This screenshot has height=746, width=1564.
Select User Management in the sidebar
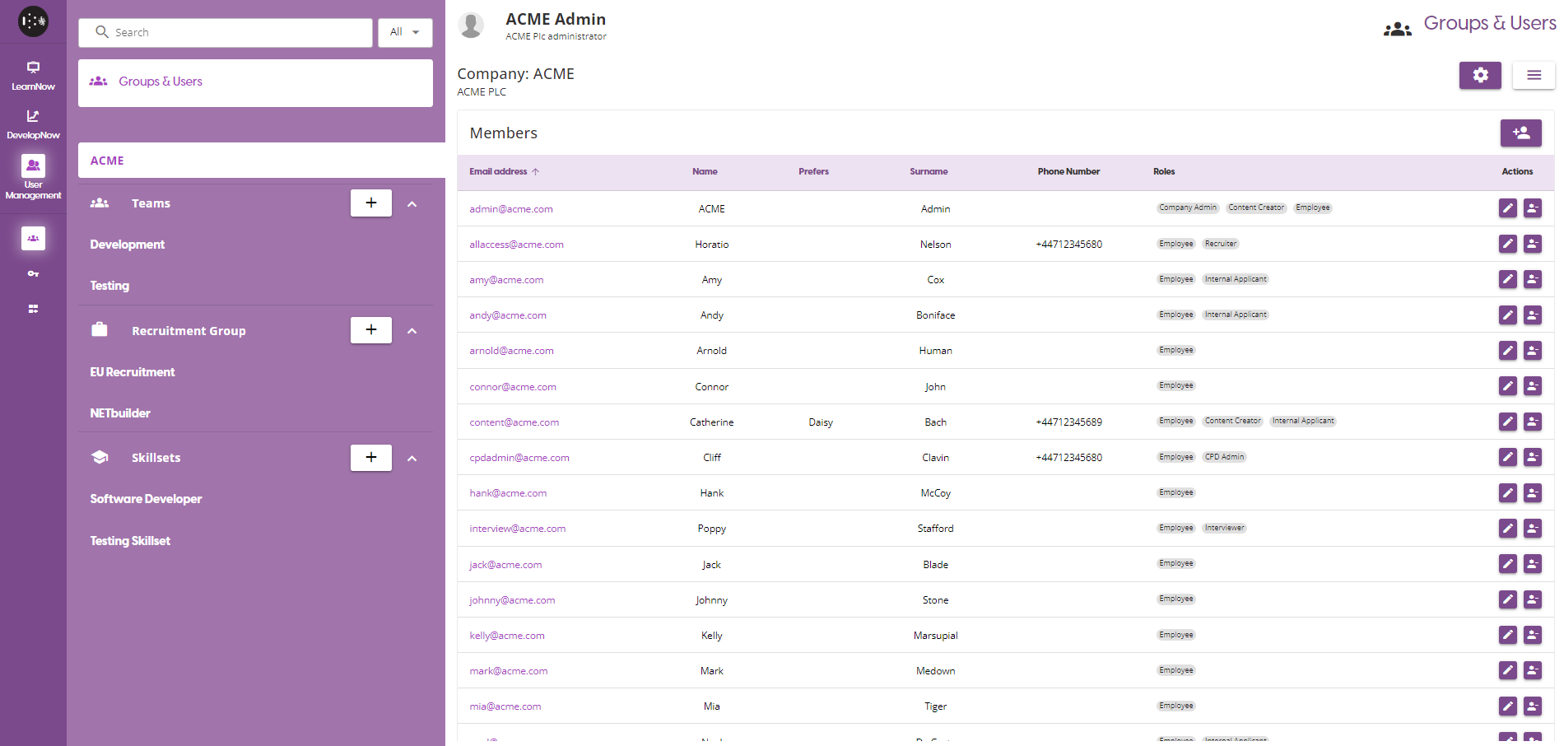pyautogui.click(x=33, y=177)
